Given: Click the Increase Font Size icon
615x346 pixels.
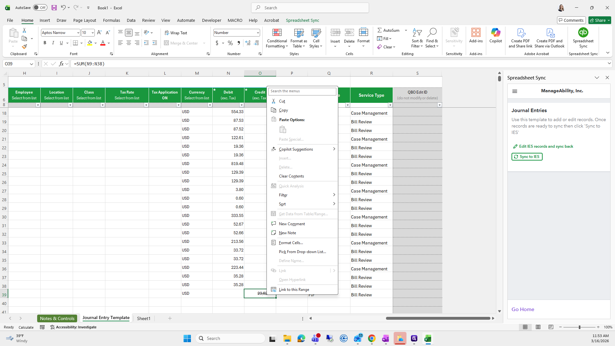Looking at the screenshot, I should tap(99, 33).
